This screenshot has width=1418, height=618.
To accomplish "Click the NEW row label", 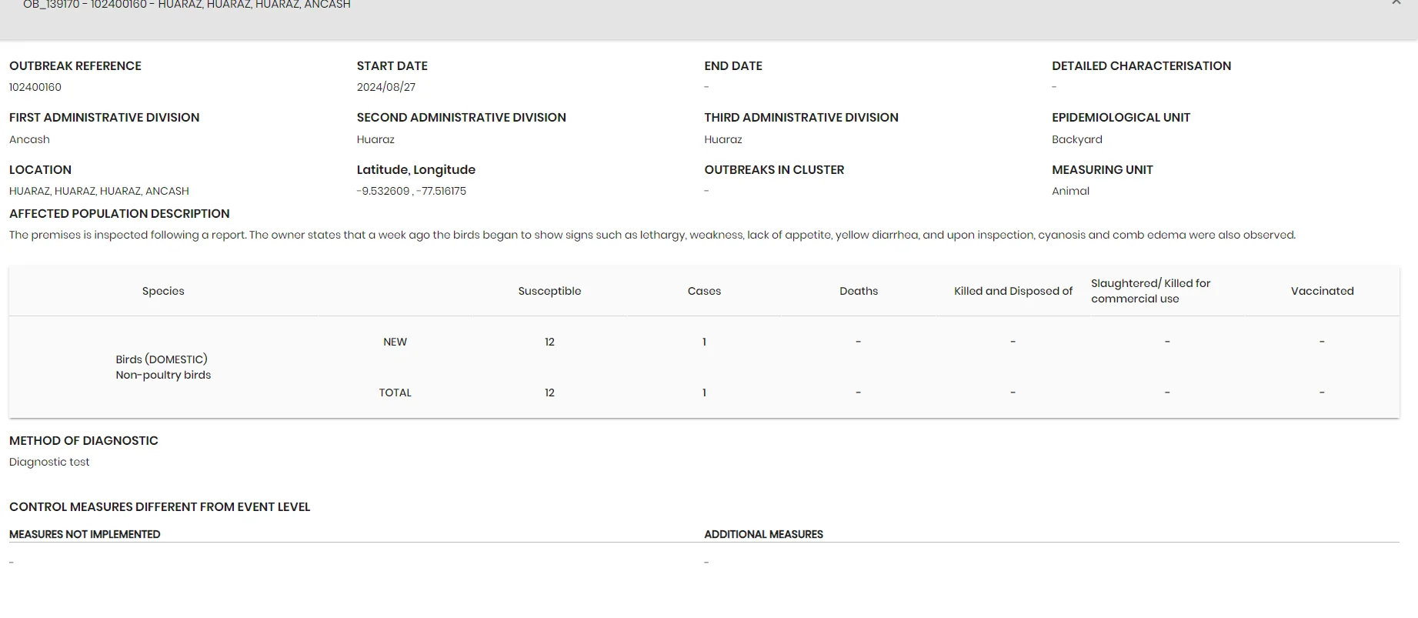I will tap(395, 342).
